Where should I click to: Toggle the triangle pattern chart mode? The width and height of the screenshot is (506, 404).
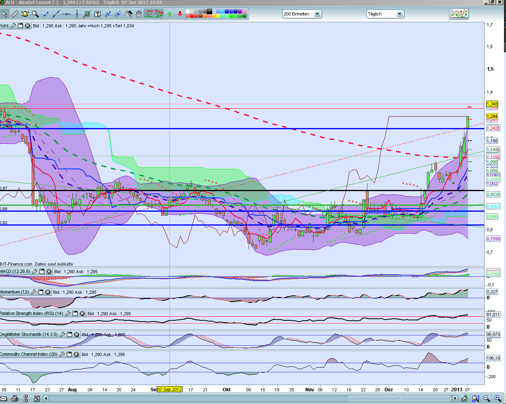pyautogui.click(x=159, y=14)
